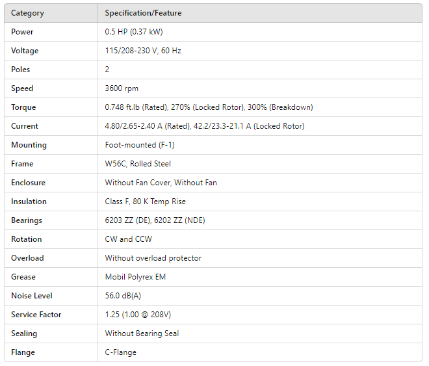Click the Specification/Feature column header
The height and width of the screenshot is (366, 429).
pos(143,13)
